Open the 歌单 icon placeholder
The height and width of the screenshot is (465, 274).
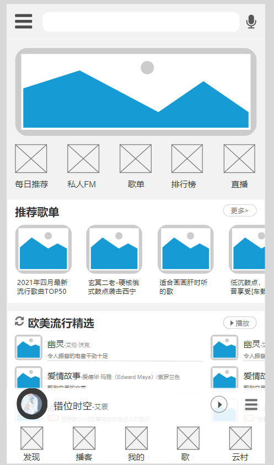[136, 158]
